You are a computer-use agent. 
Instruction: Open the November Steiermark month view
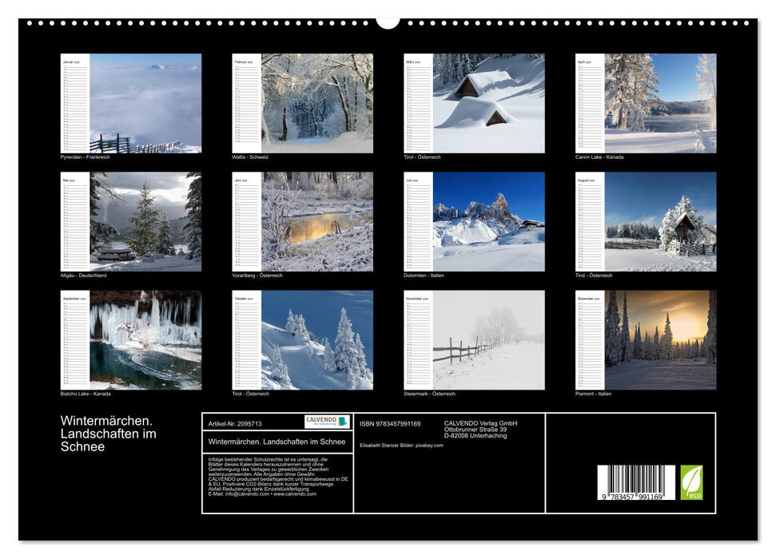(487, 342)
